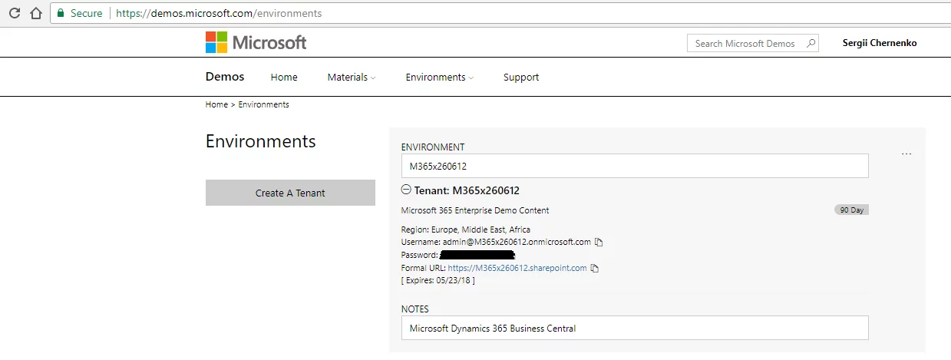Screen dimensions: 951x360
Task: Click the Secure padlock icon
Action: tap(61, 13)
